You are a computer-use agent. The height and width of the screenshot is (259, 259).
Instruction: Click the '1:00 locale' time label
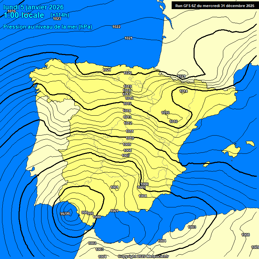[x=24, y=15]
